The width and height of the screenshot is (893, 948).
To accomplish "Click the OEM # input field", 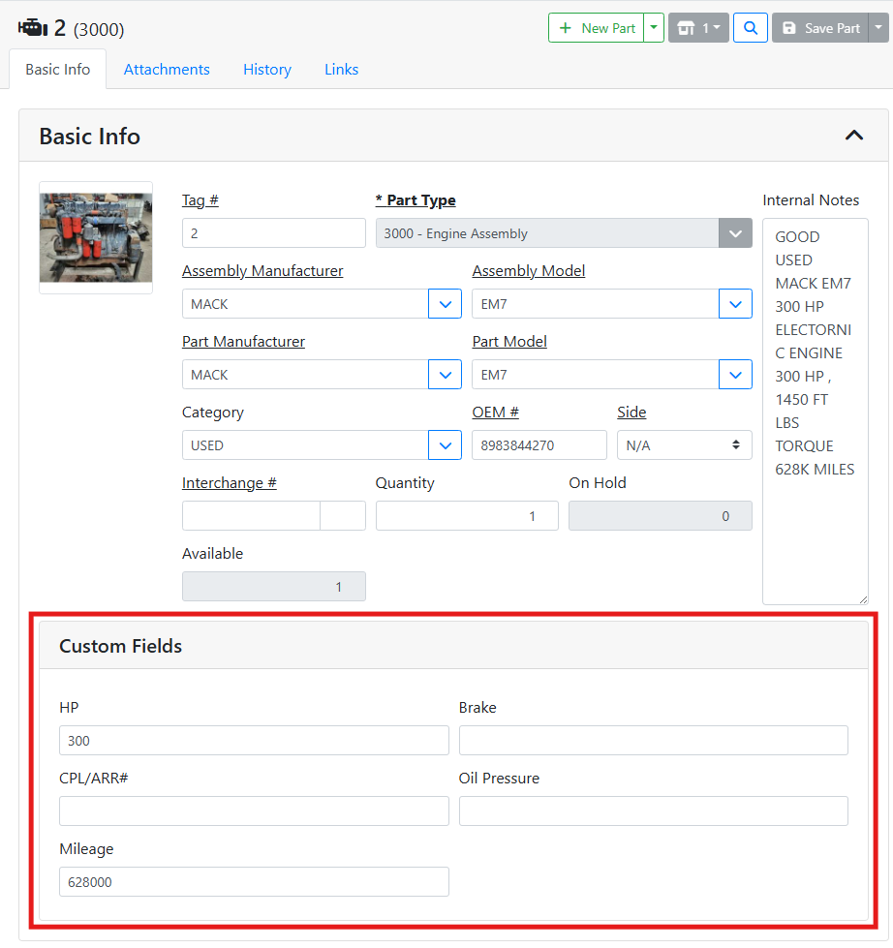I will (539, 445).
